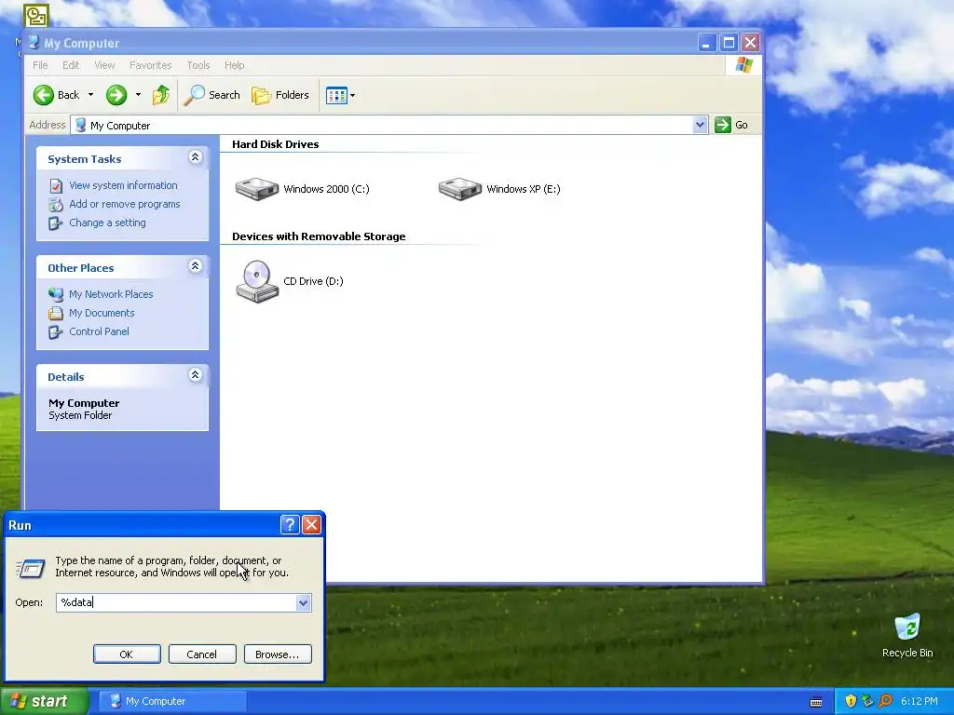This screenshot has width=954, height=715.
Task: Open the Views dropdown arrow
Action: [352, 96]
